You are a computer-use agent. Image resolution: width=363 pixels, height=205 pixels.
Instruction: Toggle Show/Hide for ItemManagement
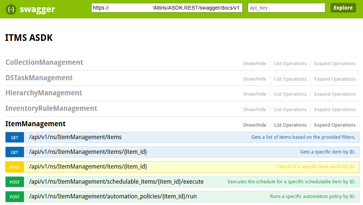pyautogui.click(x=254, y=125)
